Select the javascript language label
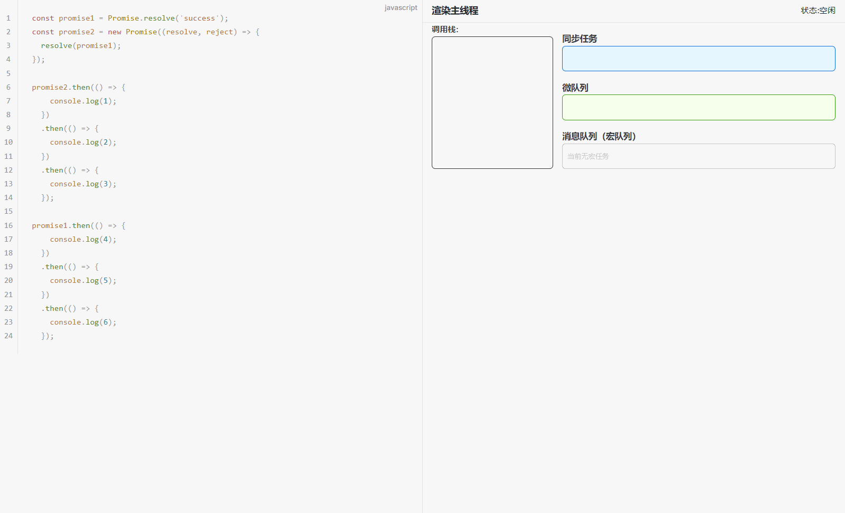 [401, 7]
